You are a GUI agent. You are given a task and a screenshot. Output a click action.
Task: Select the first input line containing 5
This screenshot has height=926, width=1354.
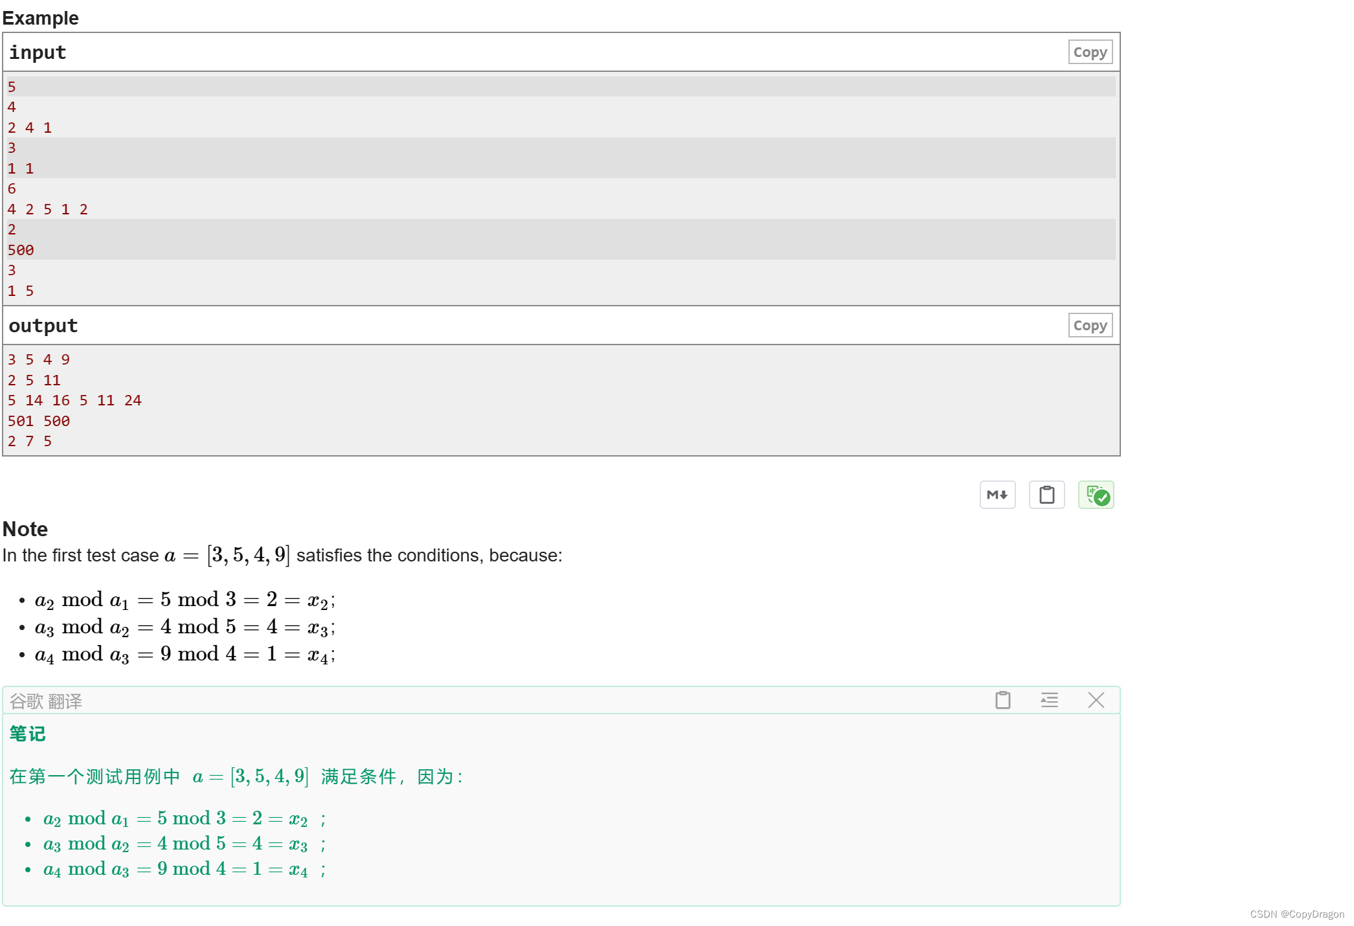tap(11, 85)
